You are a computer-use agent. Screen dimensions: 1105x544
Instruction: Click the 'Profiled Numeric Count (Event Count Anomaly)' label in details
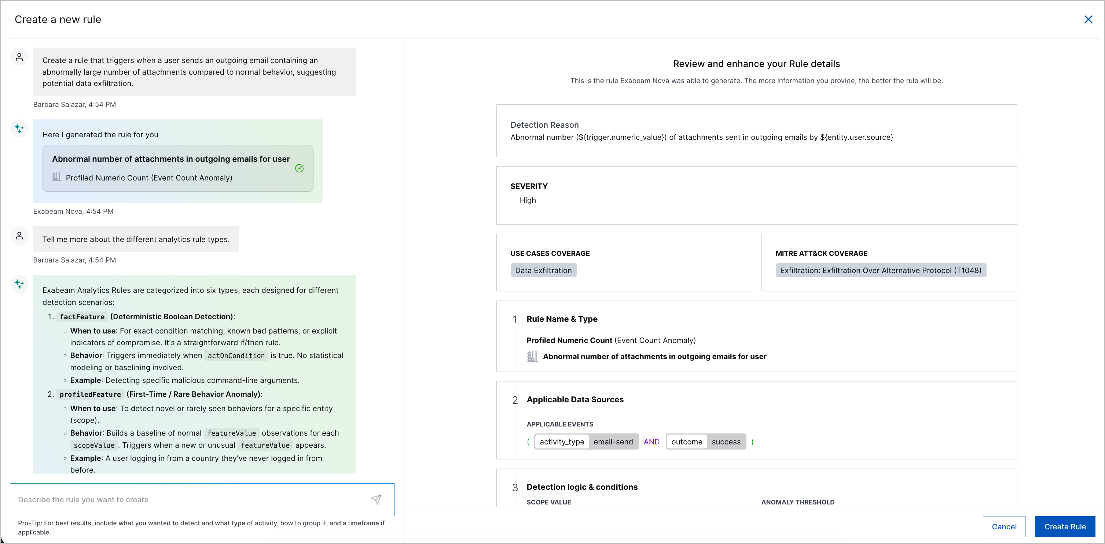pos(611,340)
